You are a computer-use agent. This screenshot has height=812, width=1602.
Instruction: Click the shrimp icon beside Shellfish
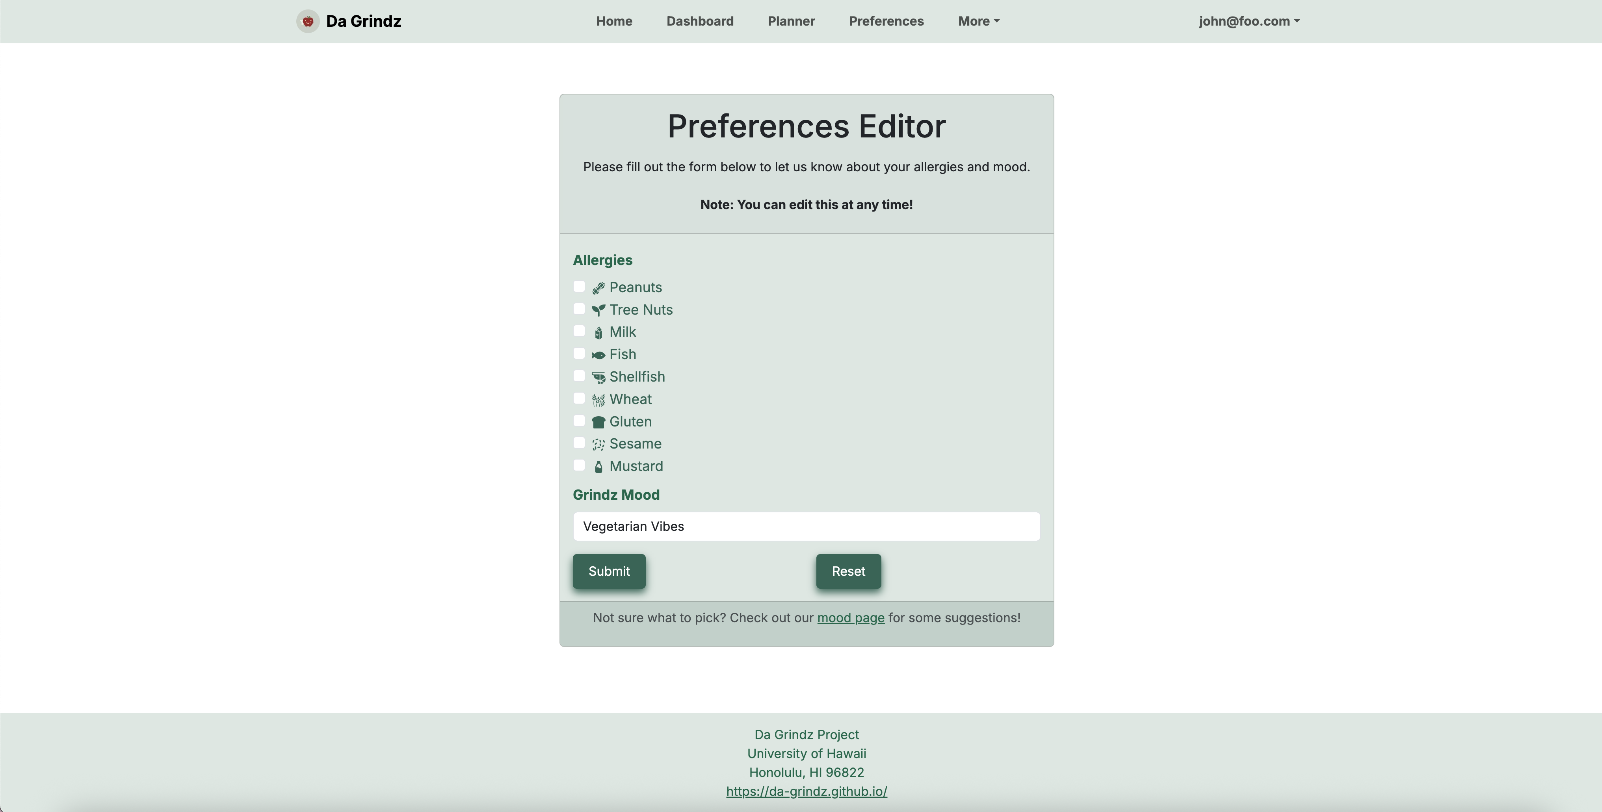pos(598,377)
